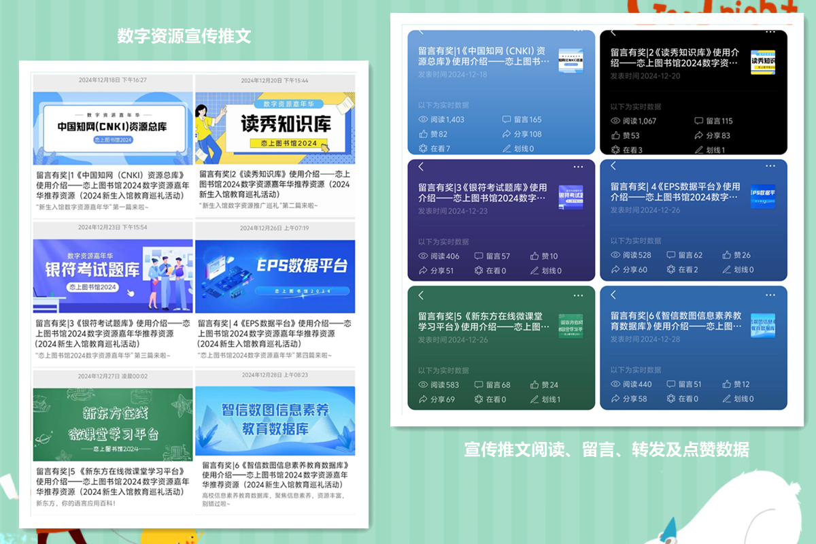The height and width of the screenshot is (544, 816).
Task: Click the eye icon beside 阅读 528
Action: pyautogui.click(x=615, y=255)
